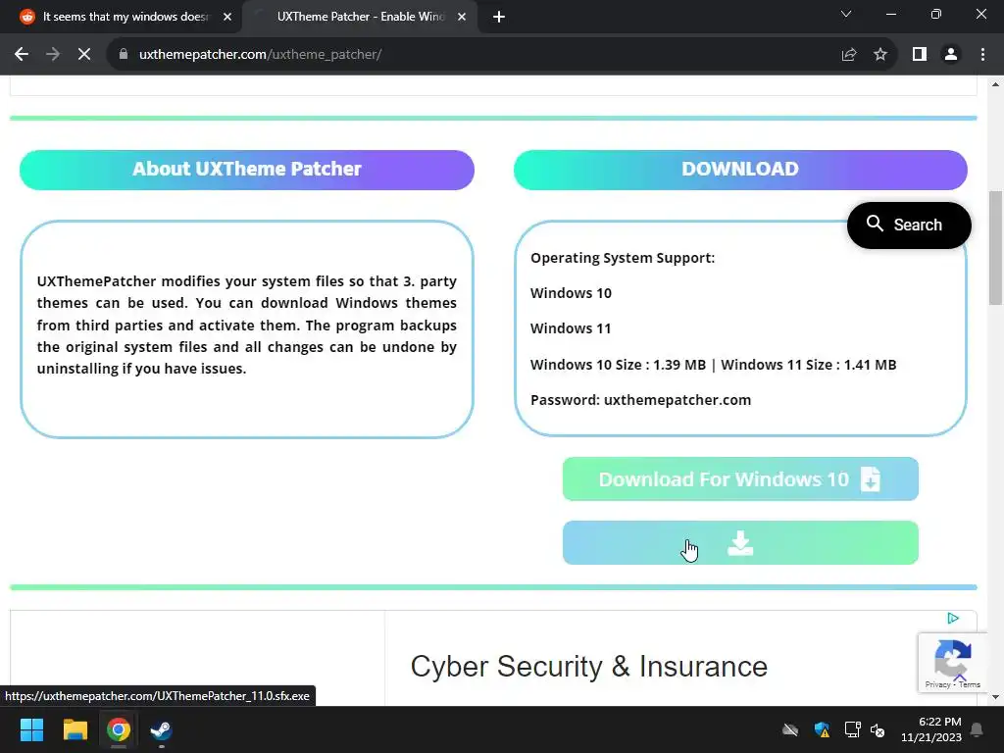Screen dimensions: 1004x753
Task: Stop loading the page
Action: tap(84, 55)
